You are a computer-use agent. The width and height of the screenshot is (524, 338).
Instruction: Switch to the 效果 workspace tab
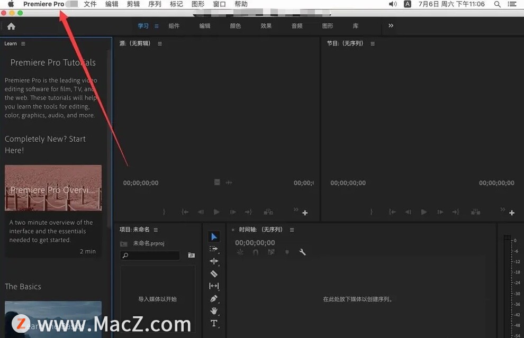coord(266,26)
